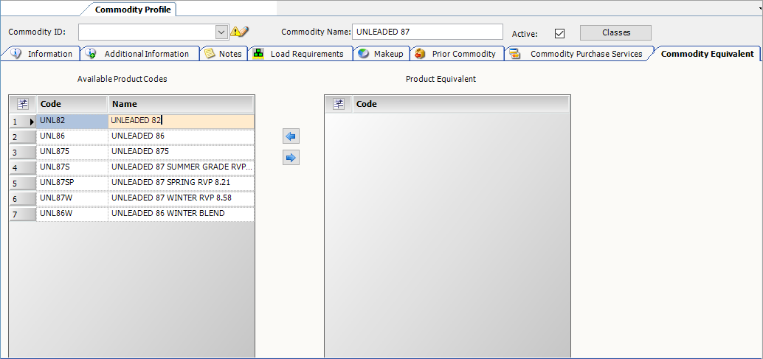This screenshot has height=359, width=763.
Task: Click the UNLEADED 86 name cell
Action: (x=181, y=136)
